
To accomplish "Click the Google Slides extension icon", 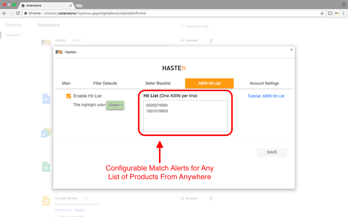I will pyautogui.click(x=46, y=201).
